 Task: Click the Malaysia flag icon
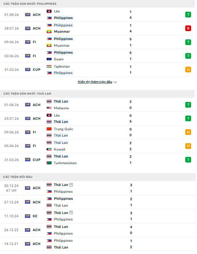pyautogui.click(x=49, y=108)
